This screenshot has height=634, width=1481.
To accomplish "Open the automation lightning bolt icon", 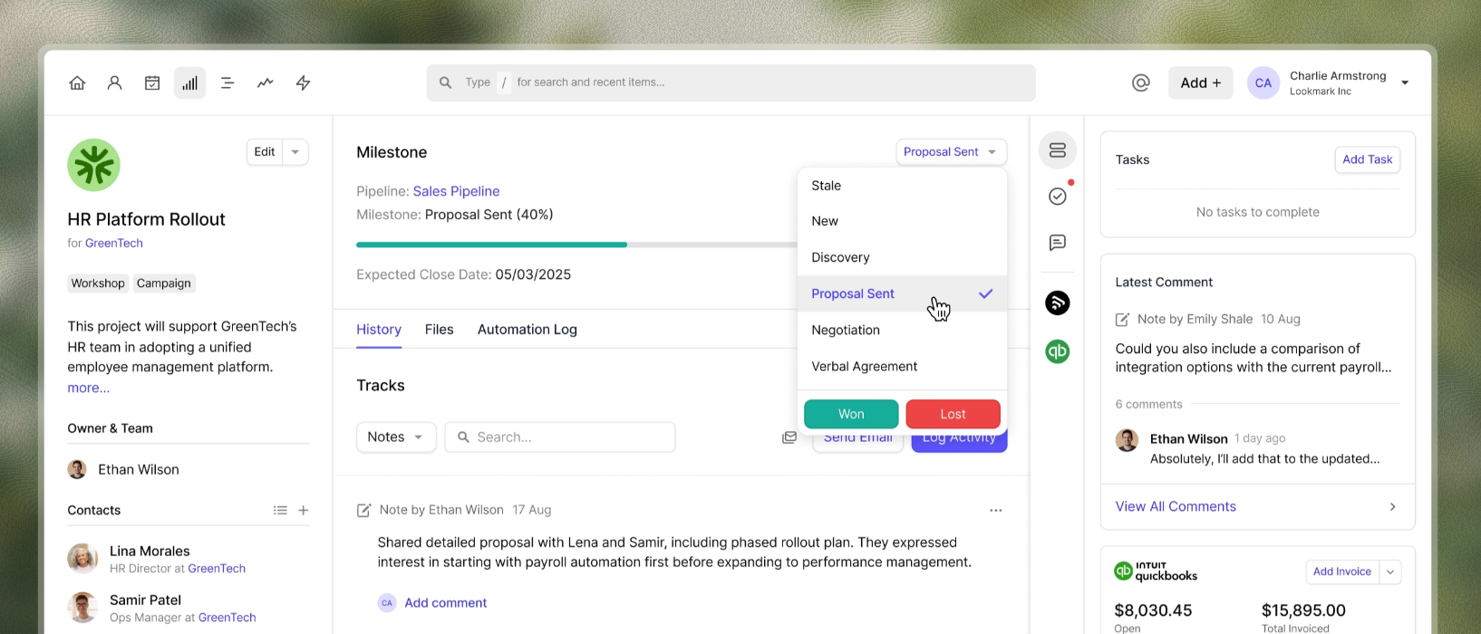I will (304, 82).
